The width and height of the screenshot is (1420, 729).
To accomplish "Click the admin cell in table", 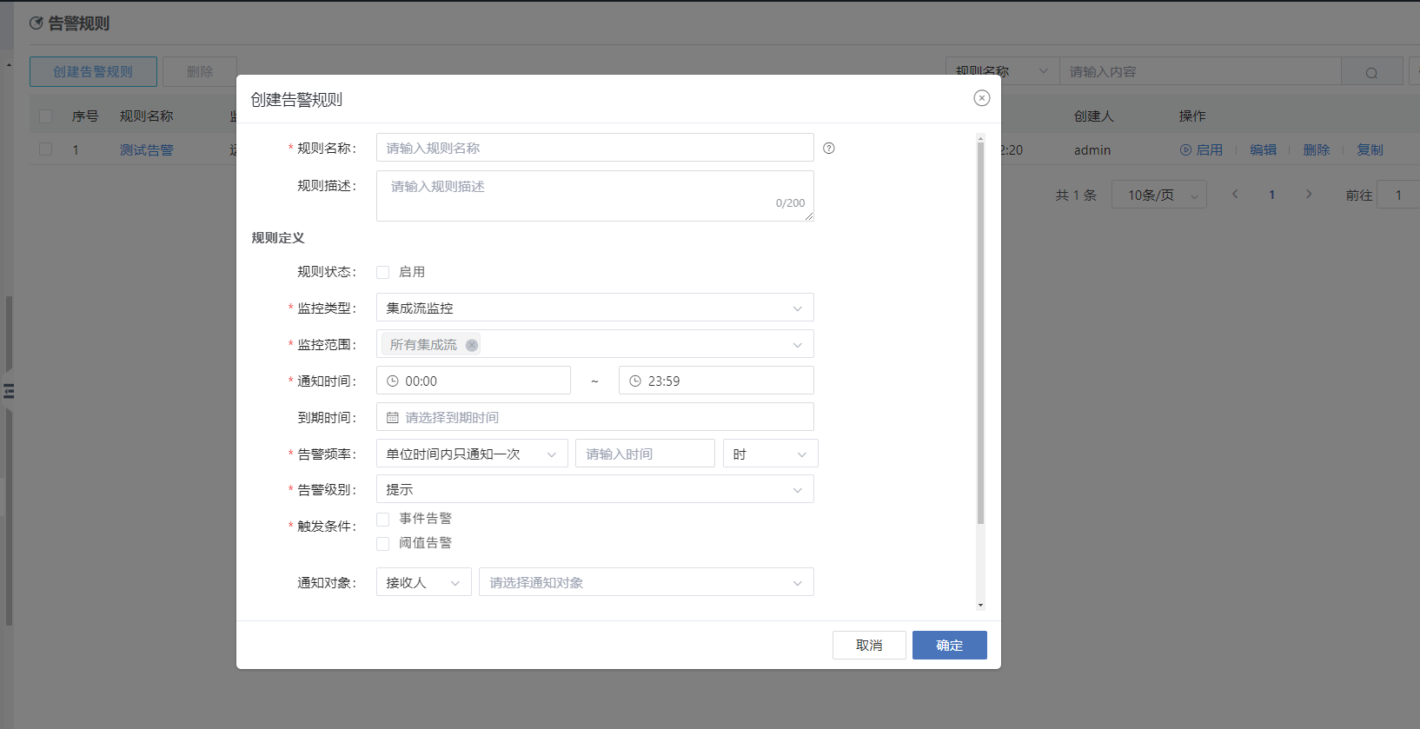I will [x=1092, y=150].
